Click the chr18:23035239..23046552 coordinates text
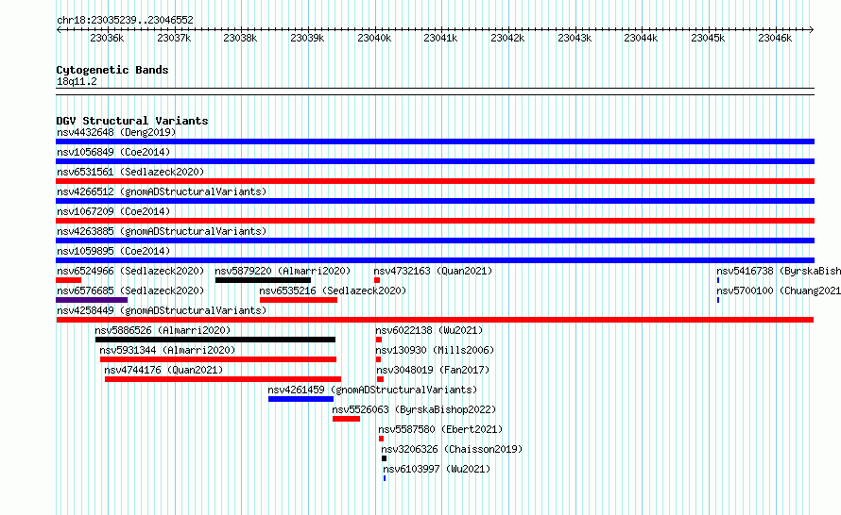The width and height of the screenshot is (841, 515). pyautogui.click(x=125, y=20)
